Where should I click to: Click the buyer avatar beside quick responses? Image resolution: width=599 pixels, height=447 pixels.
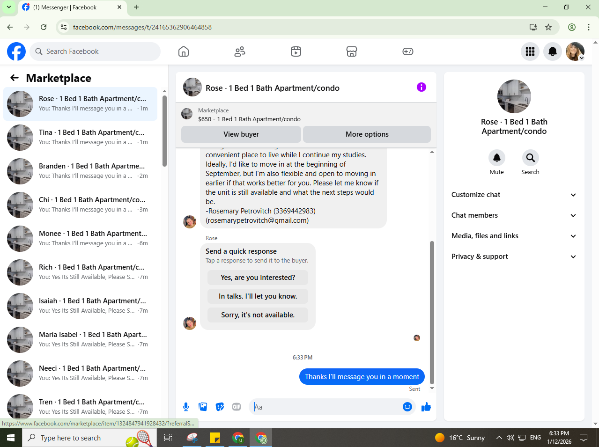click(x=190, y=323)
